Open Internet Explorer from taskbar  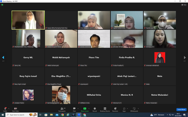[x=68, y=115]
